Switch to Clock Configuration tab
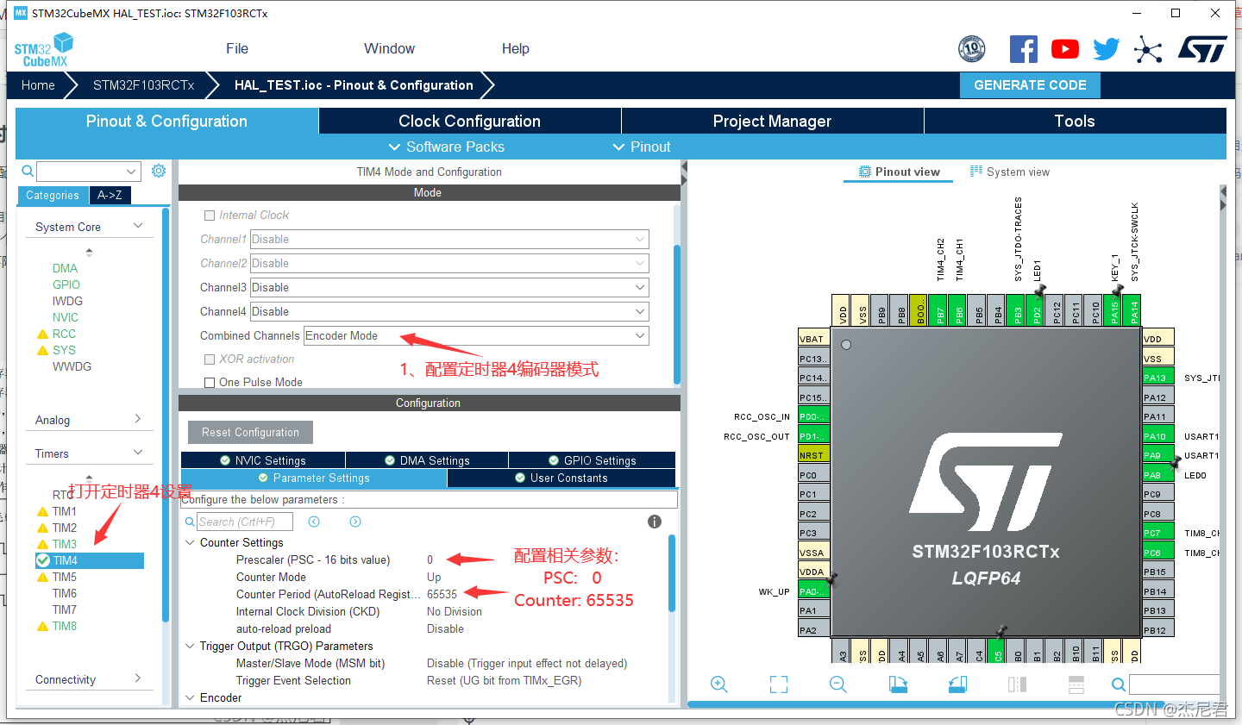Image resolution: width=1242 pixels, height=725 pixels. [470, 122]
